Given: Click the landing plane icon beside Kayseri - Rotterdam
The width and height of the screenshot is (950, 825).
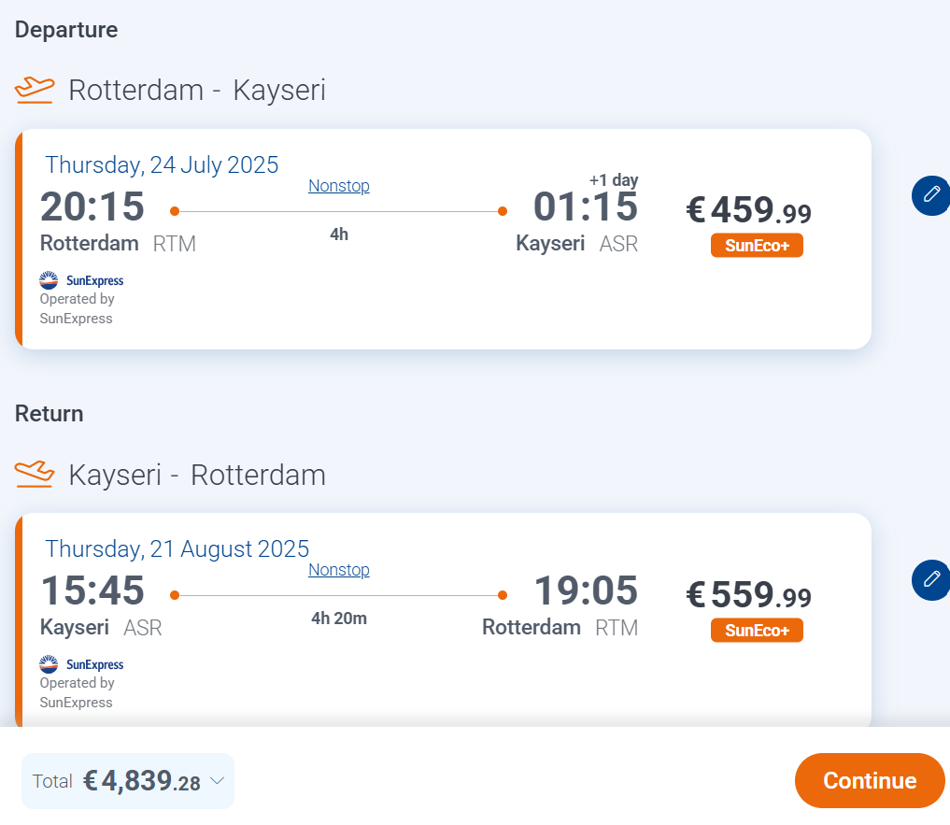Looking at the screenshot, I should point(35,474).
